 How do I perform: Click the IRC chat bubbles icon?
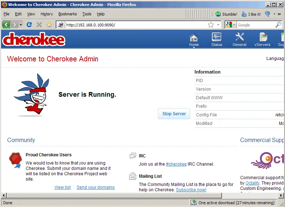point(133,156)
